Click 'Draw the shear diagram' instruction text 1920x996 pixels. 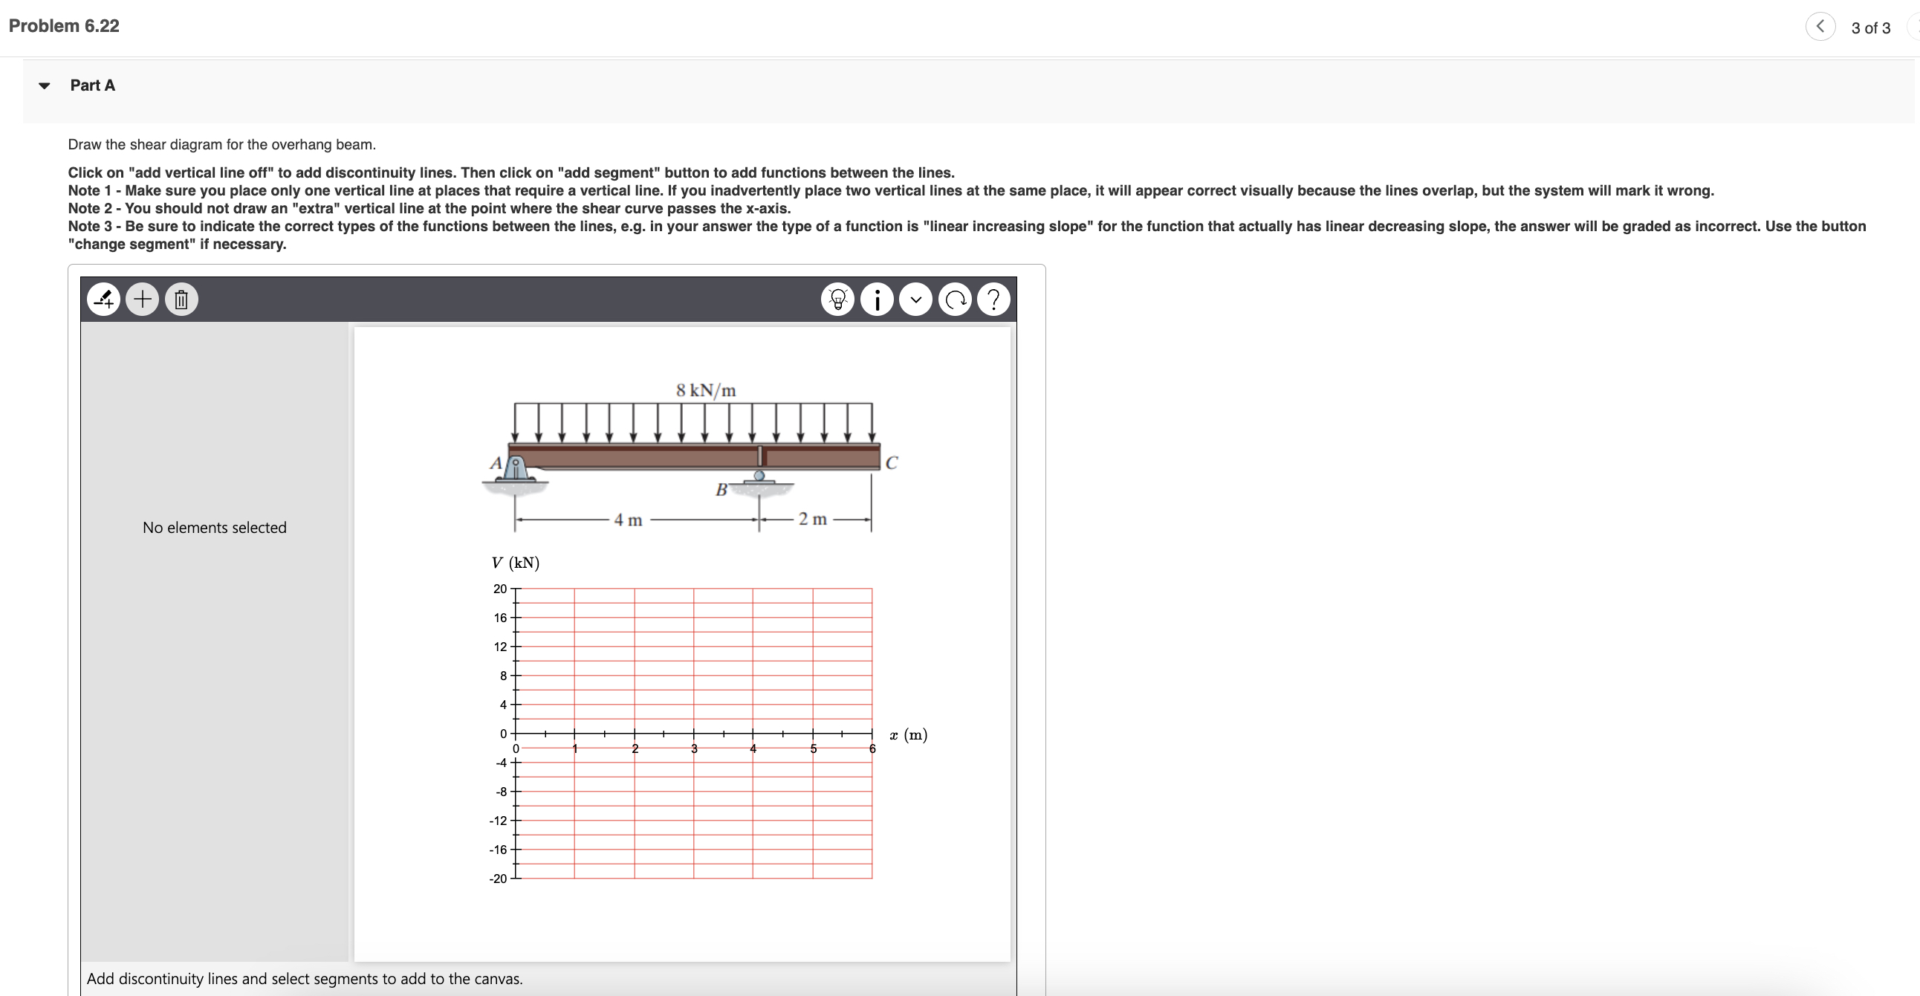click(222, 145)
